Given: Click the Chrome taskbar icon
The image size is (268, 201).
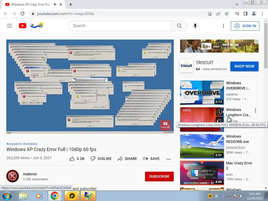Looking at the screenshot, I should coord(54,196).
